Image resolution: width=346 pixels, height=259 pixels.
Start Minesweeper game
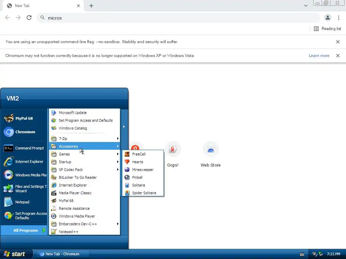pos(143,170)
